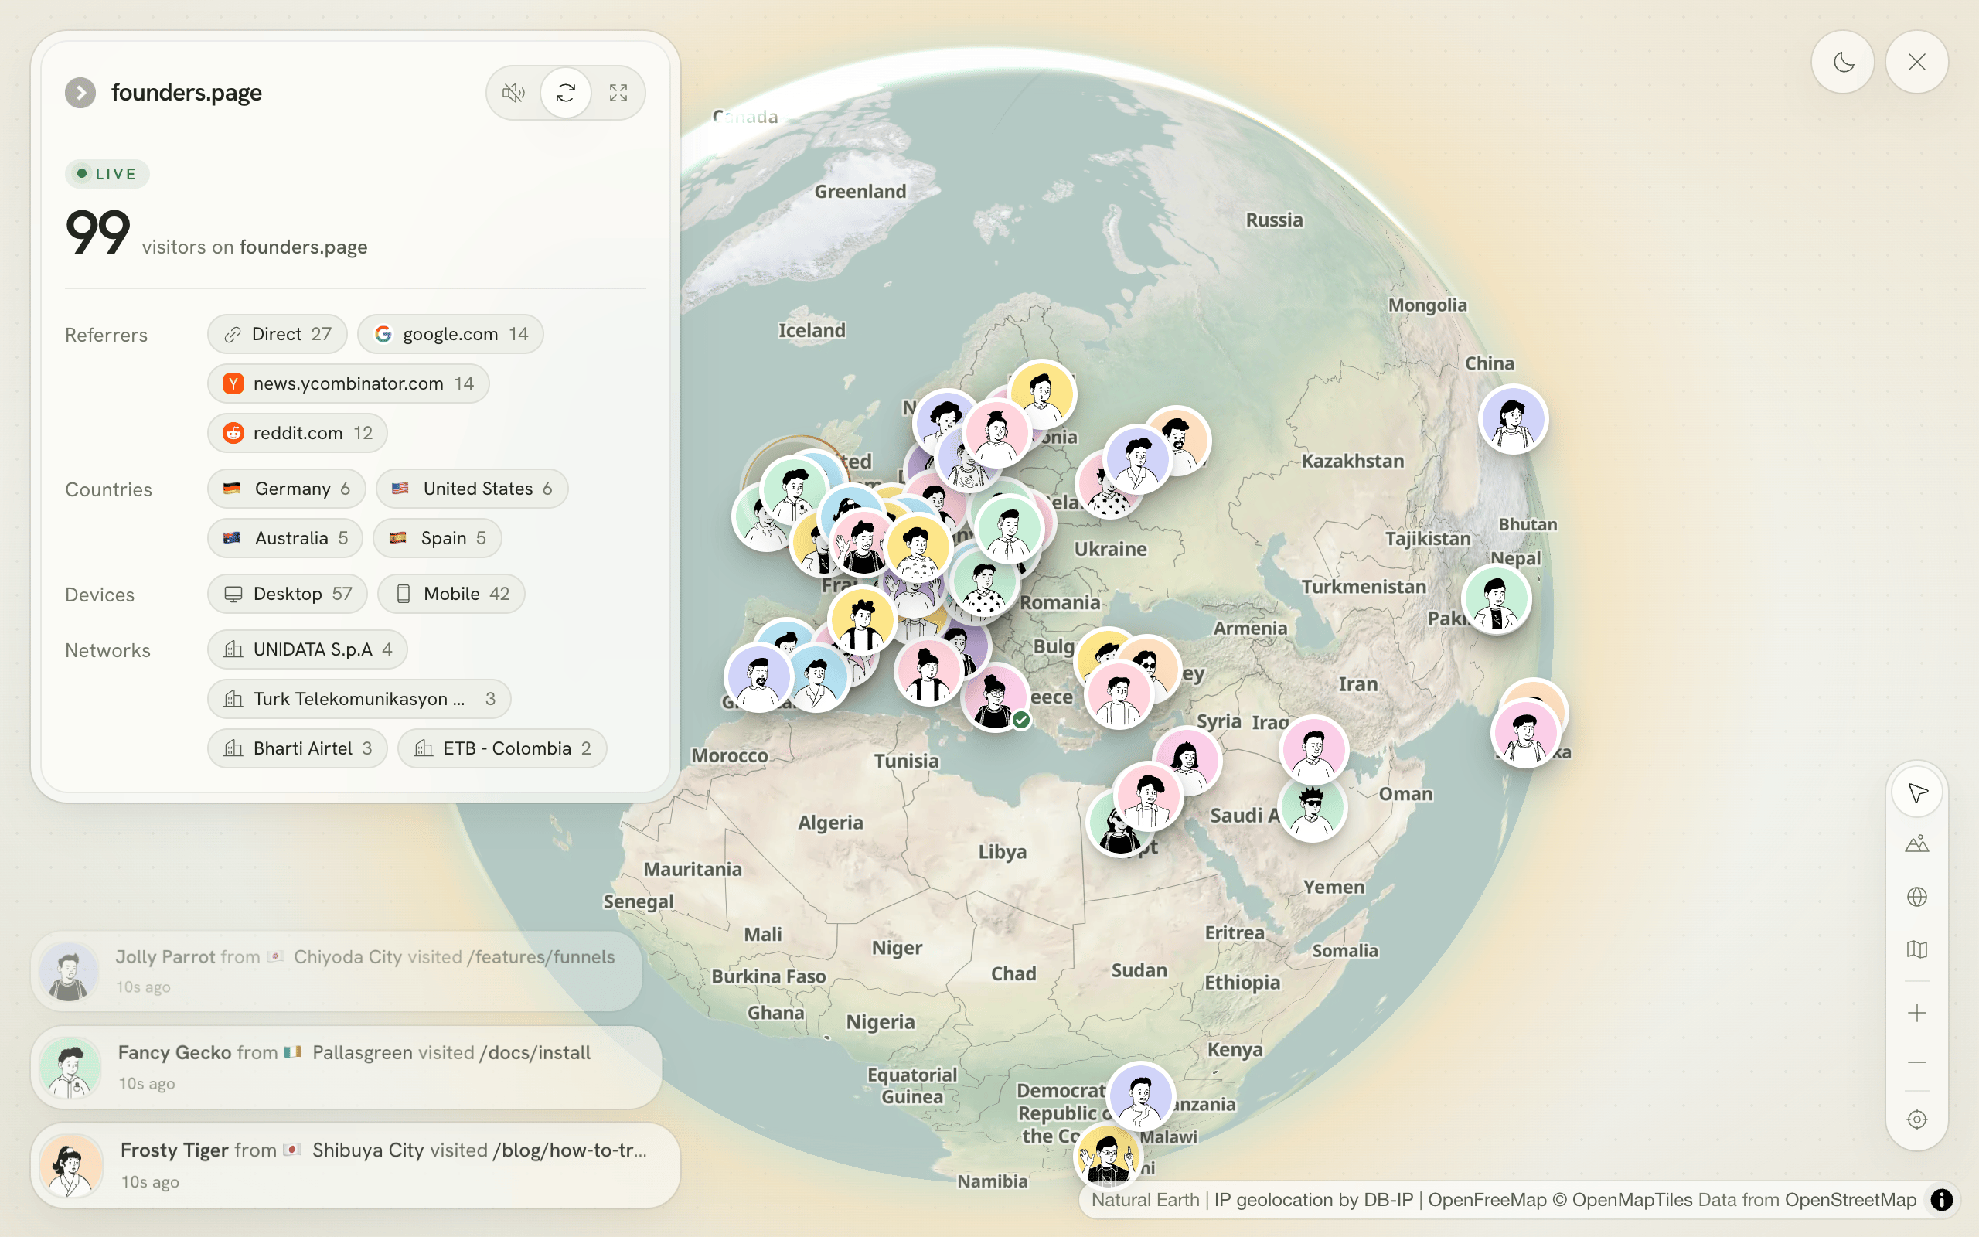This screenshot has width=1979, height=1237.
Task: Close the realtime map overlay
Action: 1917,62
